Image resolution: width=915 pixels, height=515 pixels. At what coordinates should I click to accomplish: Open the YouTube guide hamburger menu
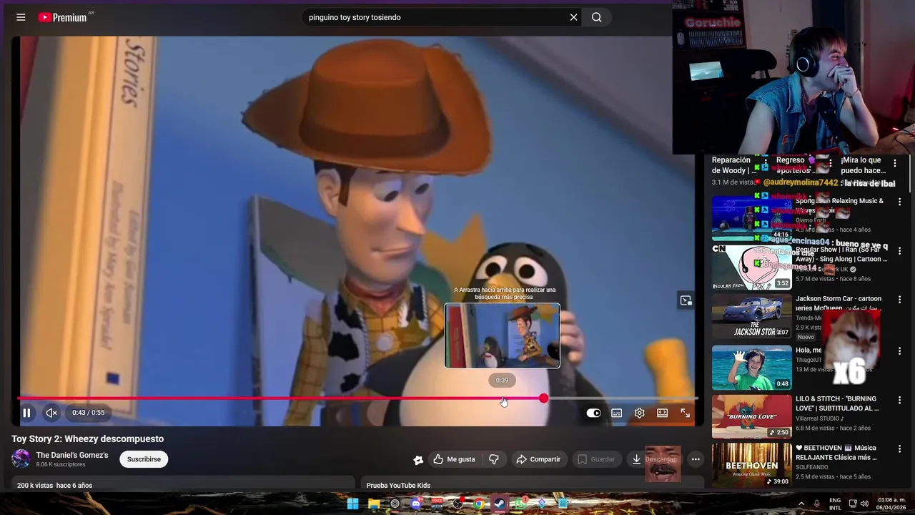click(21, 17)
